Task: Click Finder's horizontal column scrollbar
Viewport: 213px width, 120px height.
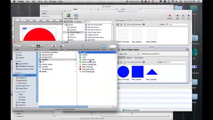Action: (63, 107)
